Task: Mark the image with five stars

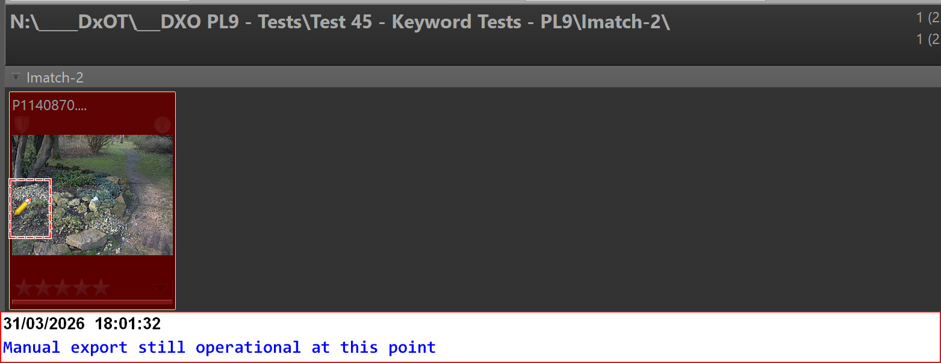Action: (101, 288)
